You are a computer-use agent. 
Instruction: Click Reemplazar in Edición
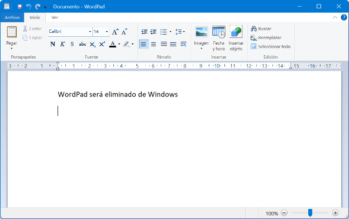(266, 37)
